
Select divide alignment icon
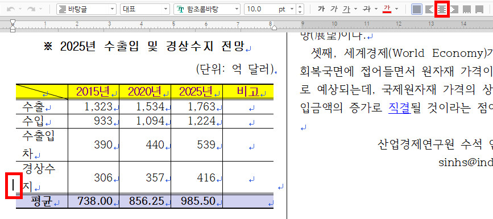coord(479,9)
